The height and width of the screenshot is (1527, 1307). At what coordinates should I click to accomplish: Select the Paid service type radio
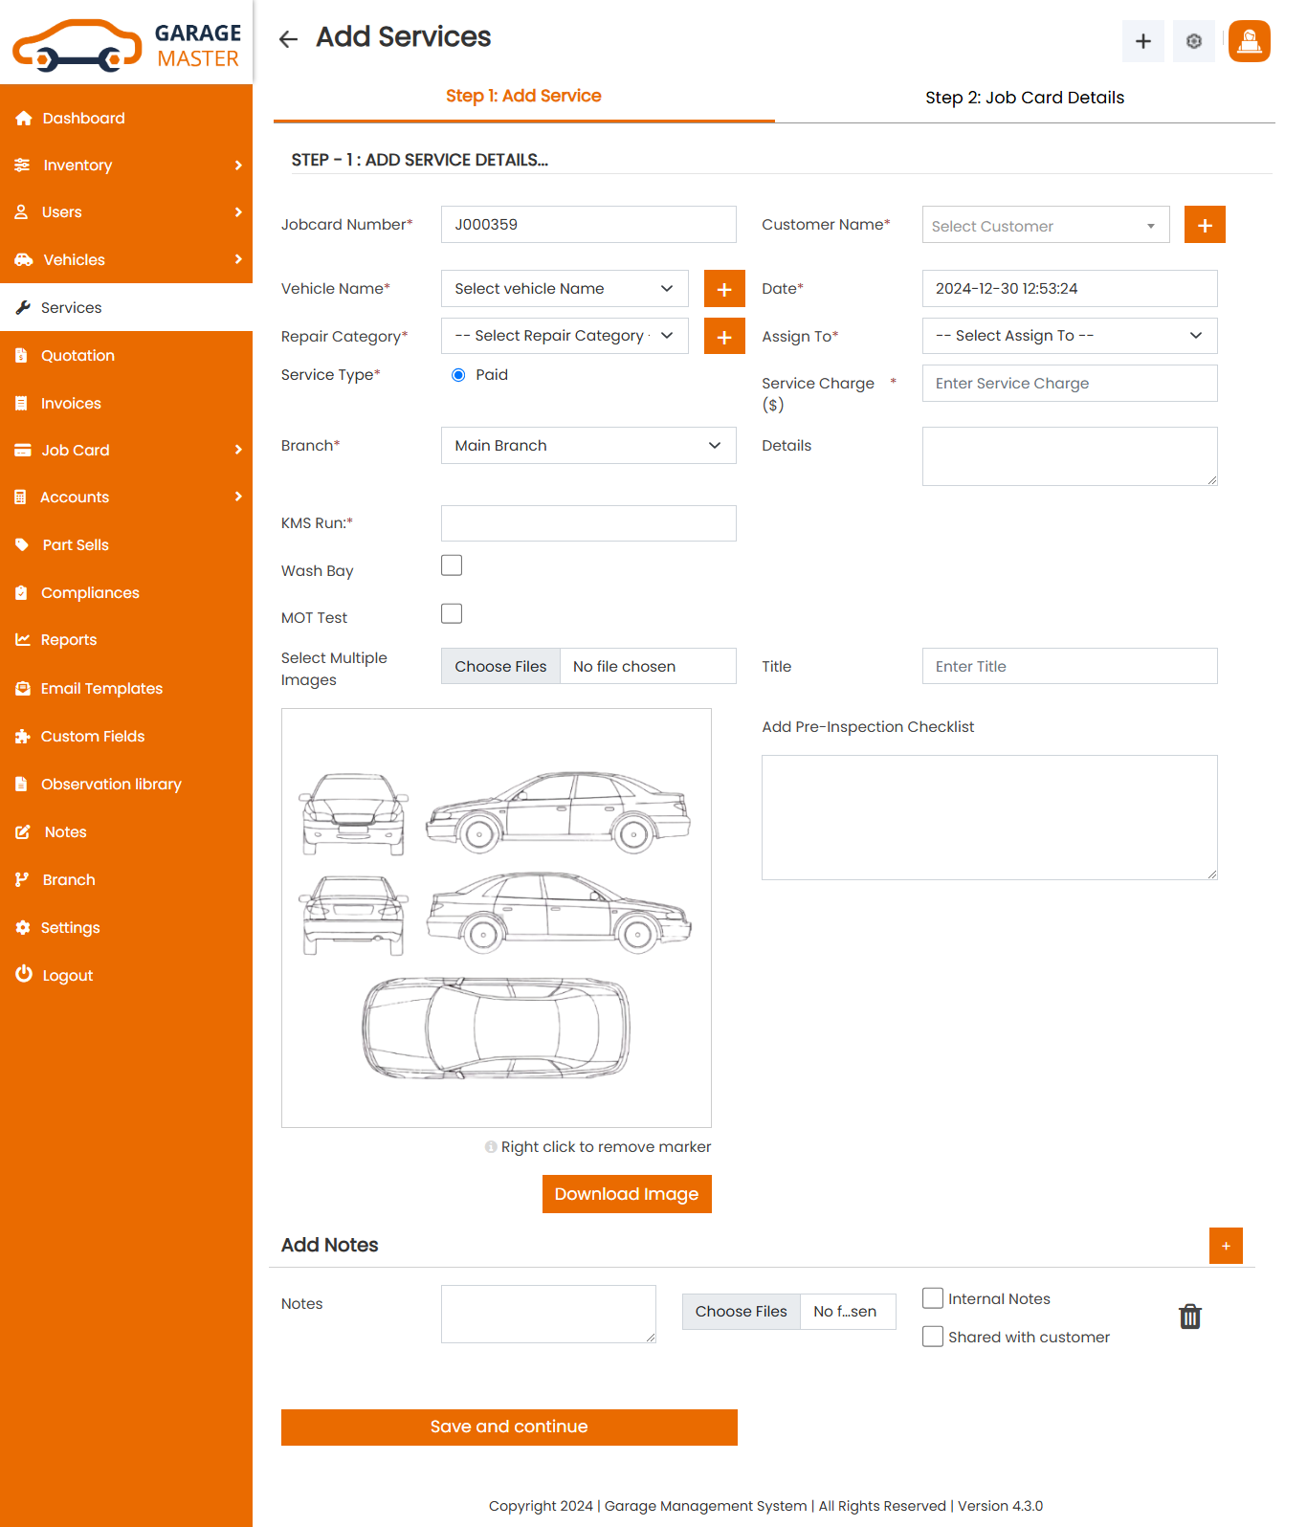(458, 375)
